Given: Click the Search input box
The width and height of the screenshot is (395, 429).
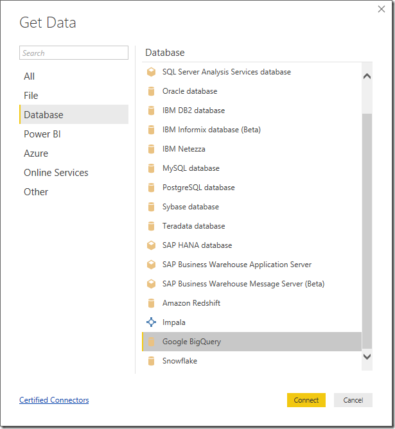Looking at the screenshot, I should coord(74,53).
